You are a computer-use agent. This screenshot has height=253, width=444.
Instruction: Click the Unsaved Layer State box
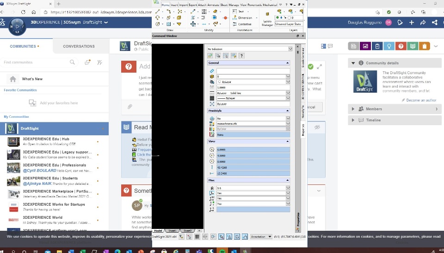click(289, 24)
